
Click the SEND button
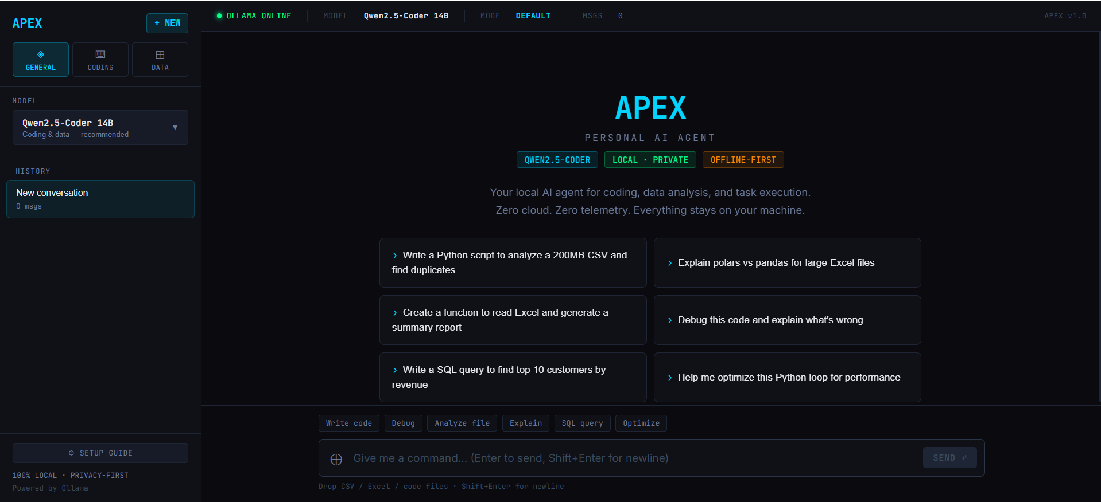click(949, 458)
